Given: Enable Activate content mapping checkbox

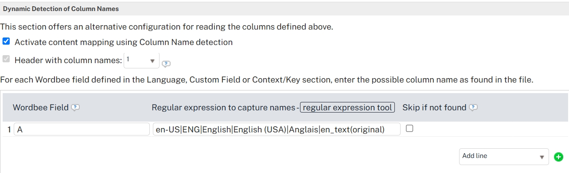Looking at the screenshot, I should 6,42.
